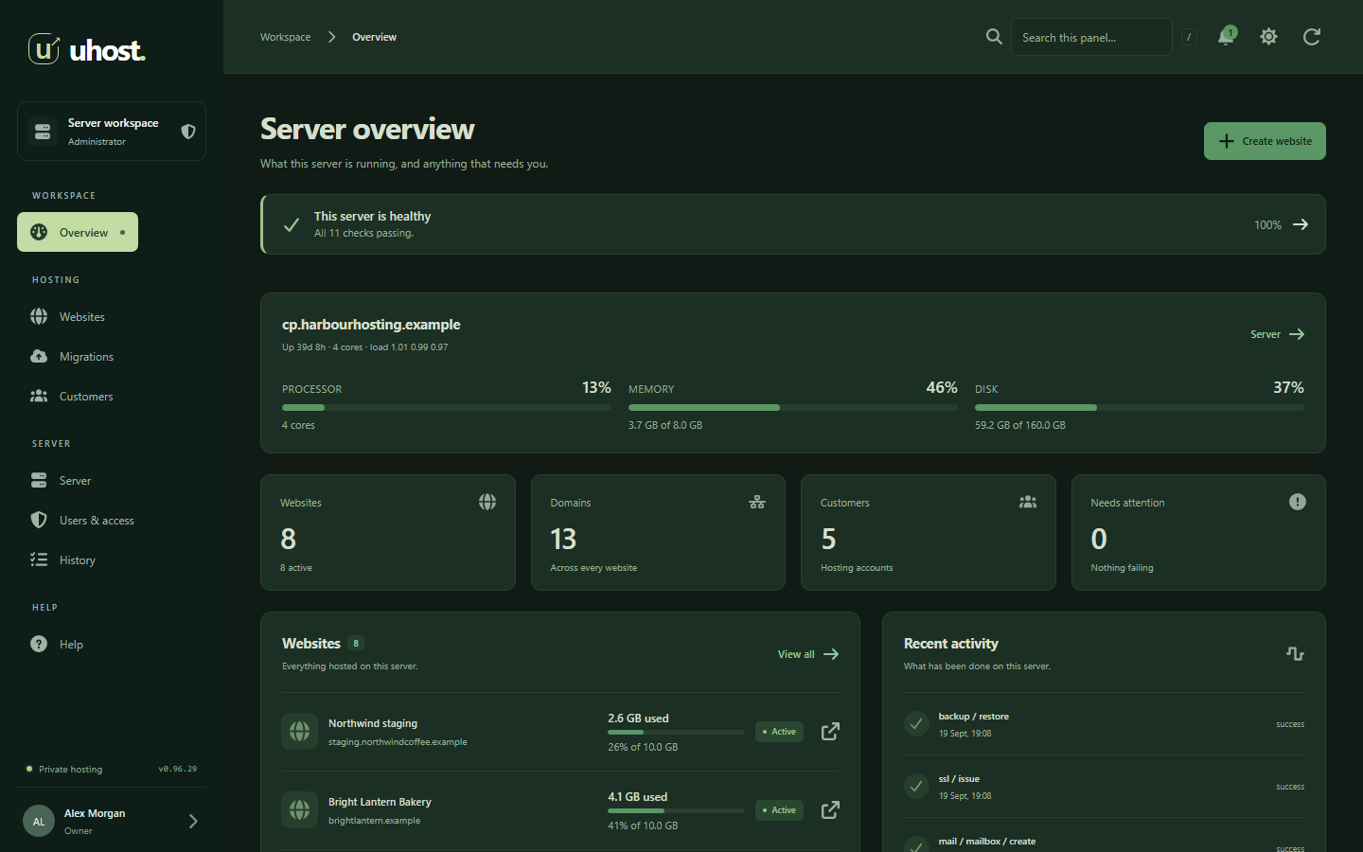Click alert icon on Needs attention card
The height and width of the screenshot is (852, 1363).
coord(1298,502)
